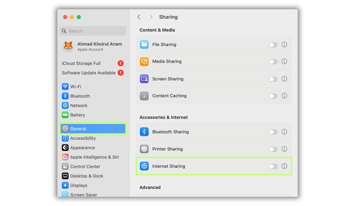The height and width of the screenshot is (206, 355).
Task: Open iCloud Storage Full notice
Action: (93, 63)
